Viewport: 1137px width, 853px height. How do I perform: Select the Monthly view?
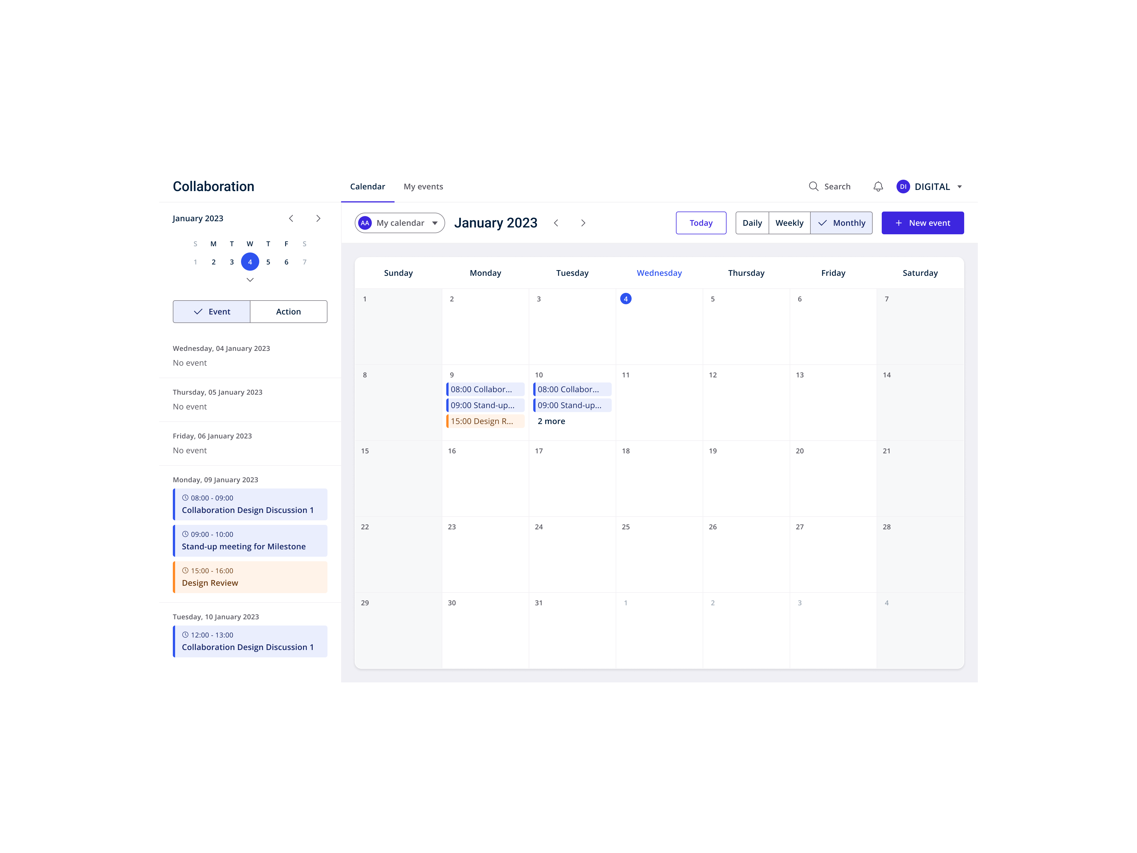(841, 223)
